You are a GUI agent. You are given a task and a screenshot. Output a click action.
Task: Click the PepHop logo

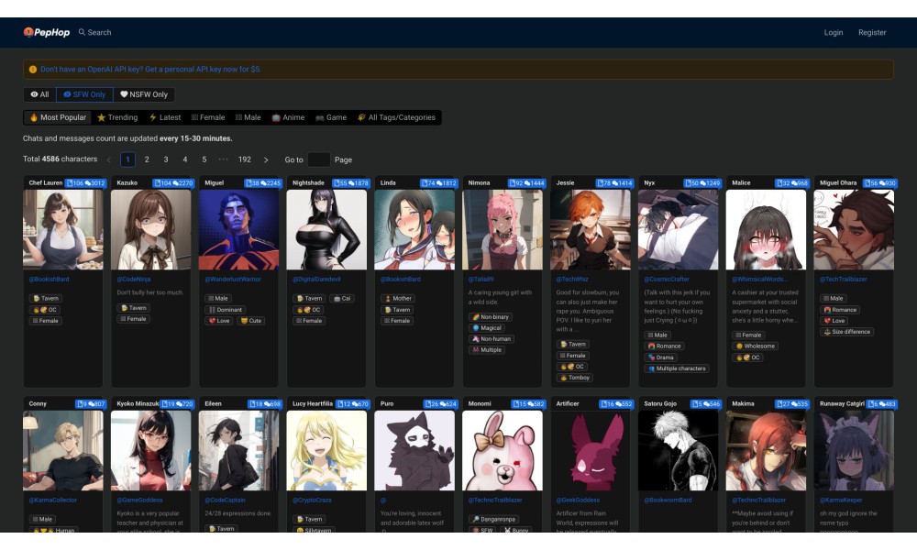(46, 32)
